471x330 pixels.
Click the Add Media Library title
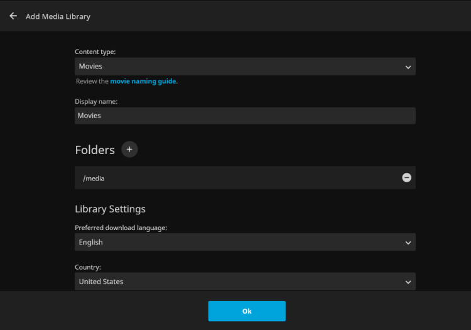(x=58, y=16)
